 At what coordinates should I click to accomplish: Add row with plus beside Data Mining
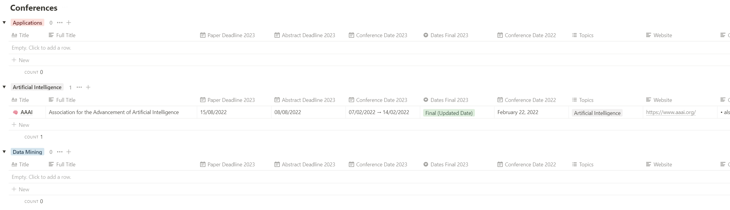click(69, 152)
